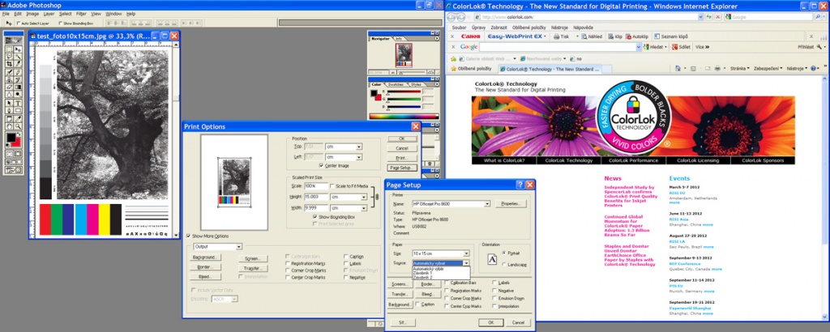Toggle Auto Select Layer in Photoshop options bar

[x=19, y=23]
